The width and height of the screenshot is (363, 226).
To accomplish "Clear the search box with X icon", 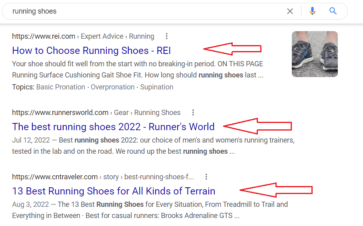I will [290, 11].
